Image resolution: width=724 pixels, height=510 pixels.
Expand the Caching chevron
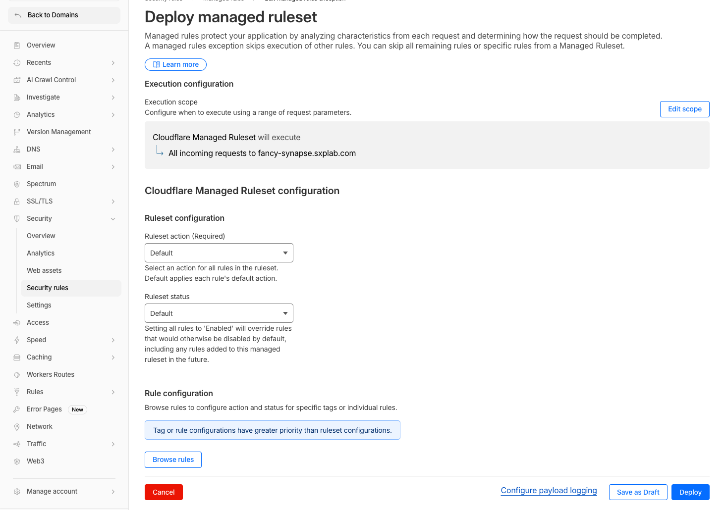[x=113, y=357]
